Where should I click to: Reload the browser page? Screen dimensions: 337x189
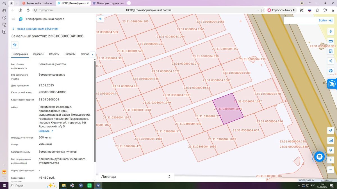coord(28,10)
